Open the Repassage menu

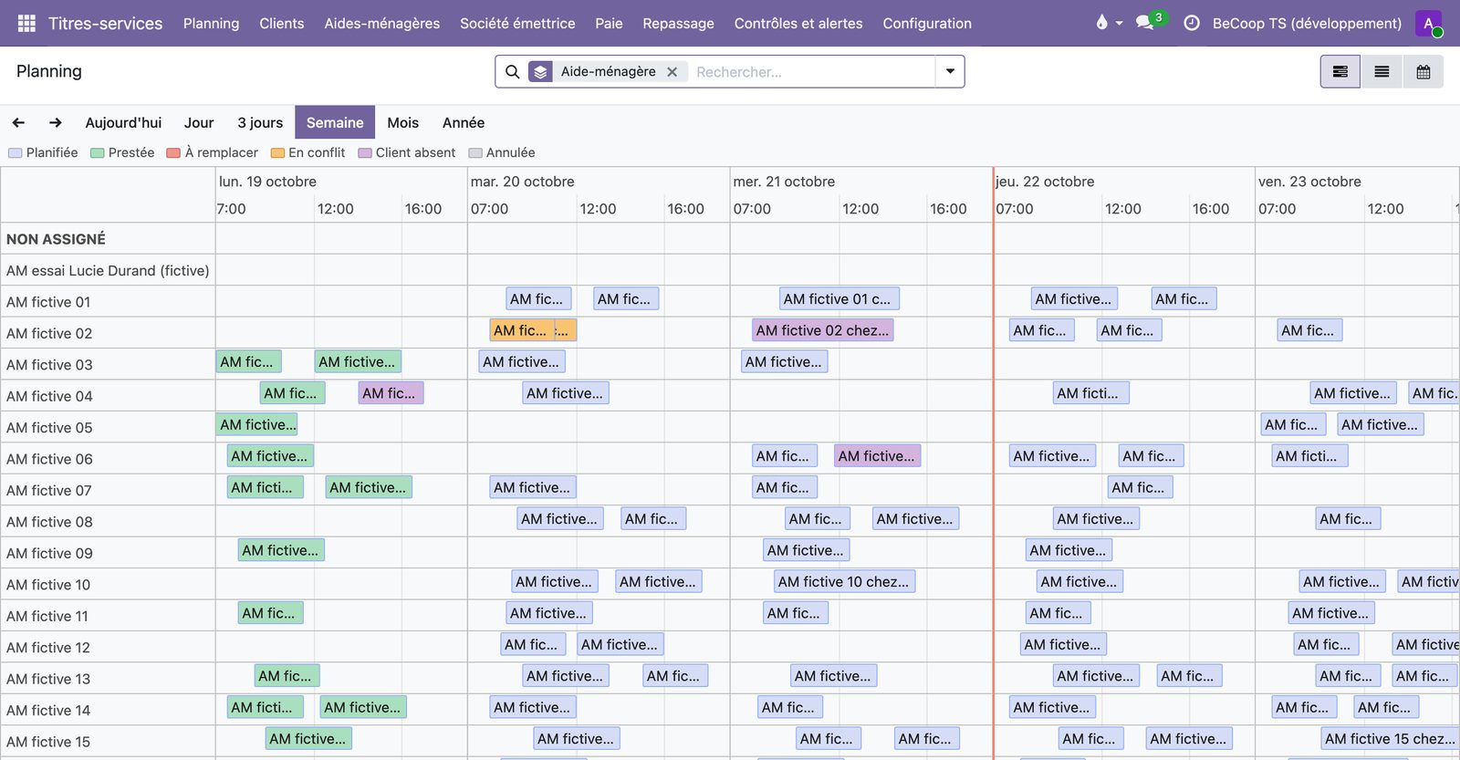click(678, 23)
